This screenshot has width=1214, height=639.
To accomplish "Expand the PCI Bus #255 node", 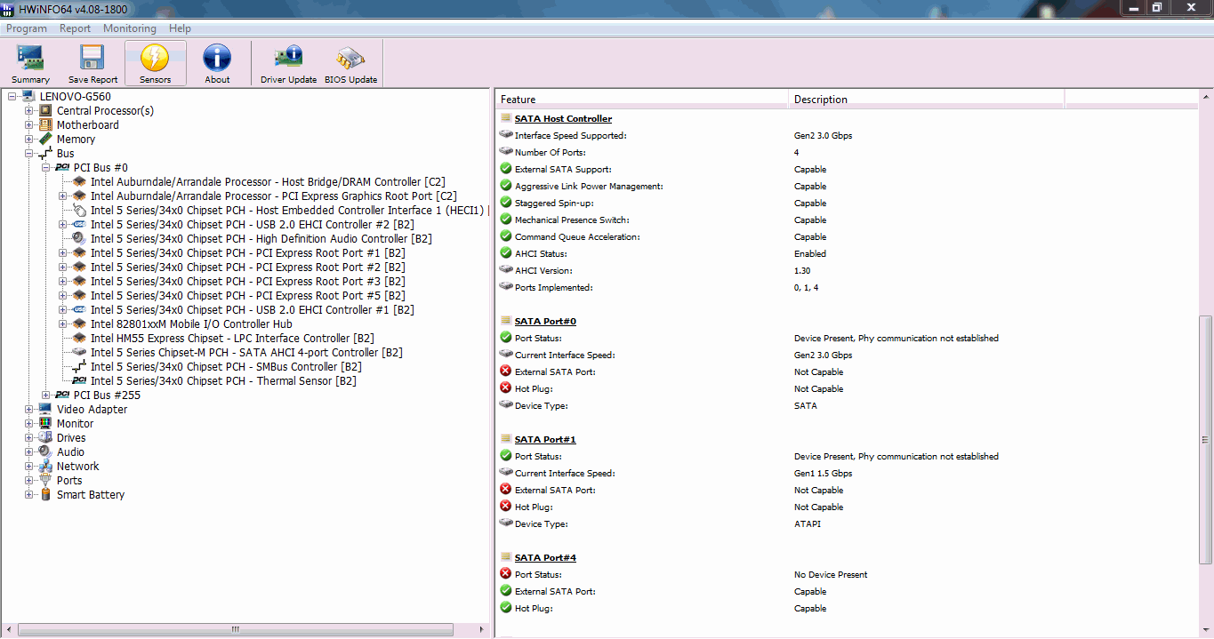I will tap(46, 395).
